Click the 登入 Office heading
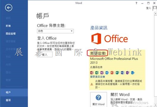The height and width of the screenshot is (107, 157). [47, 38]
